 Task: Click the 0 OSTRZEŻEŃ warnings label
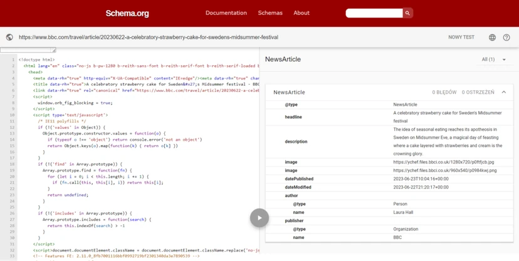(x=478, y=92)
